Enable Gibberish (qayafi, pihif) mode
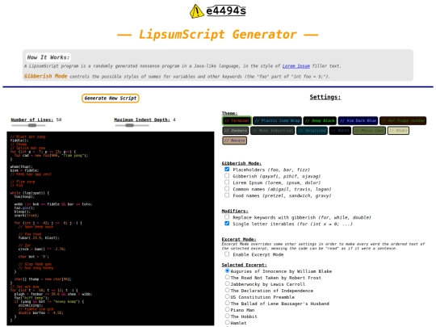This screenshot has width=436, height=327. [x=227, y=176]
